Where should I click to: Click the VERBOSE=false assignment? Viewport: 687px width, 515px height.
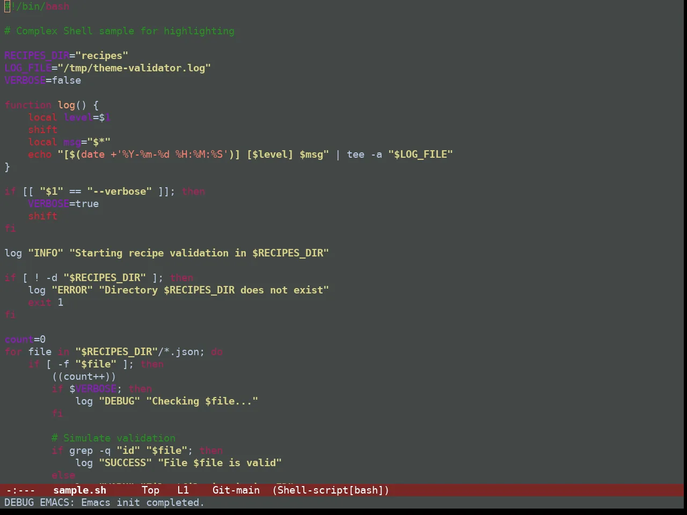(43, 80)
